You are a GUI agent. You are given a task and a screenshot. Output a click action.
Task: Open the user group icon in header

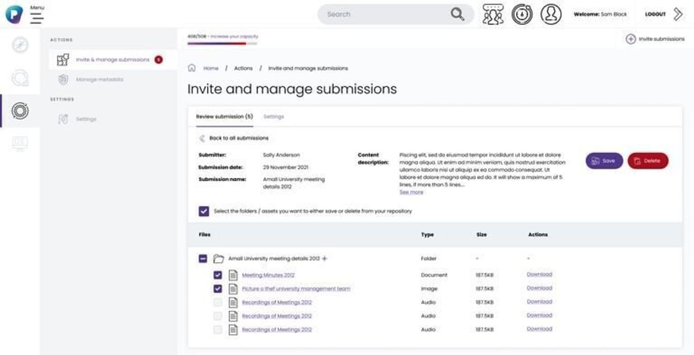point(492,14)
